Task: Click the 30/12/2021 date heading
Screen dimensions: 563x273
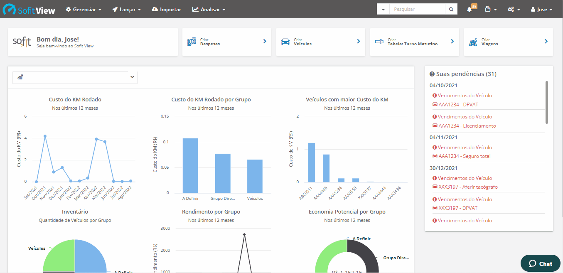Action: click(x=443, y=168)
